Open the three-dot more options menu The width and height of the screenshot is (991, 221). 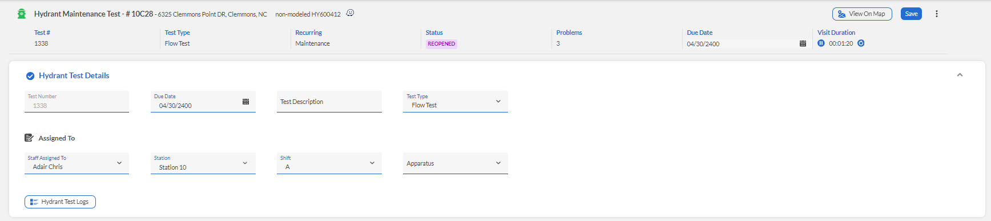[936, 14]
